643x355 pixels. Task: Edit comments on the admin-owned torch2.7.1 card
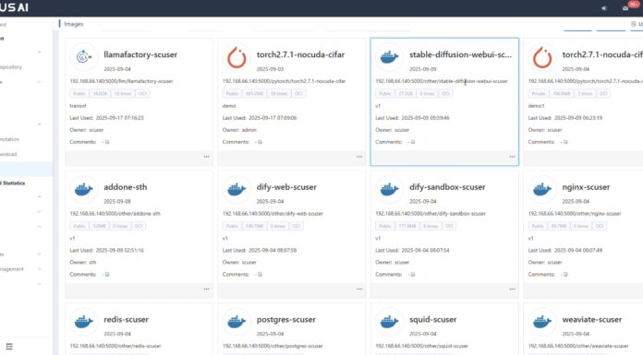(x=260, y=142)
